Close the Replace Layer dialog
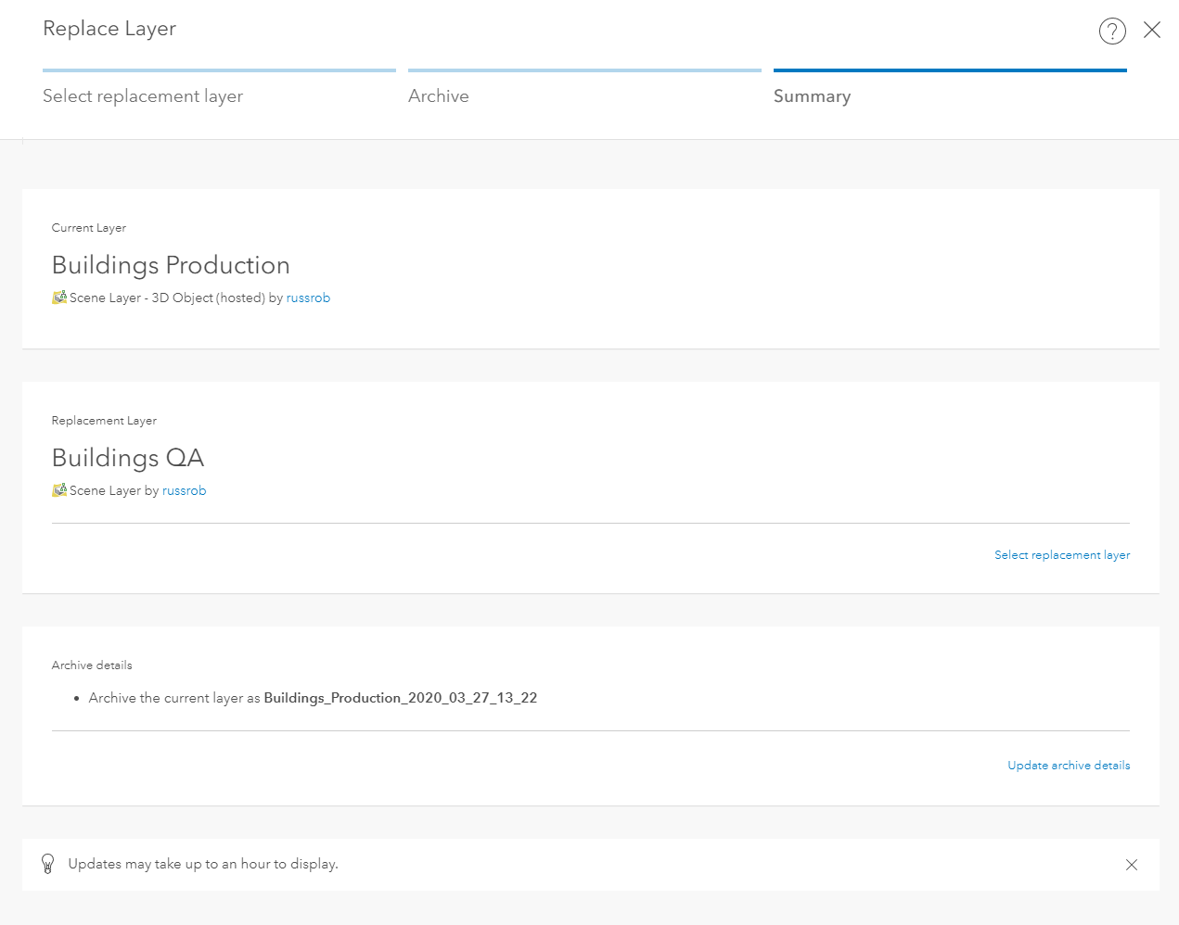Screen dimensions: 1179x925 pyautogui.click(x=1152, y=30)
